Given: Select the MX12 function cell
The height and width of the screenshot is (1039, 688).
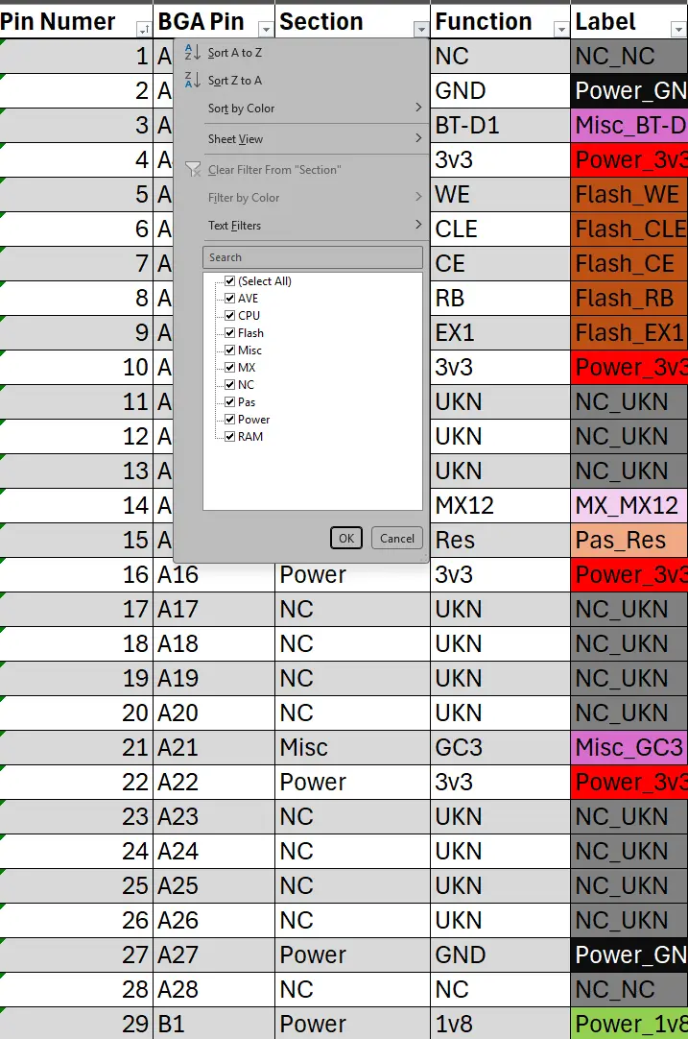Looking at the screenshot, I should click(500, 506).
